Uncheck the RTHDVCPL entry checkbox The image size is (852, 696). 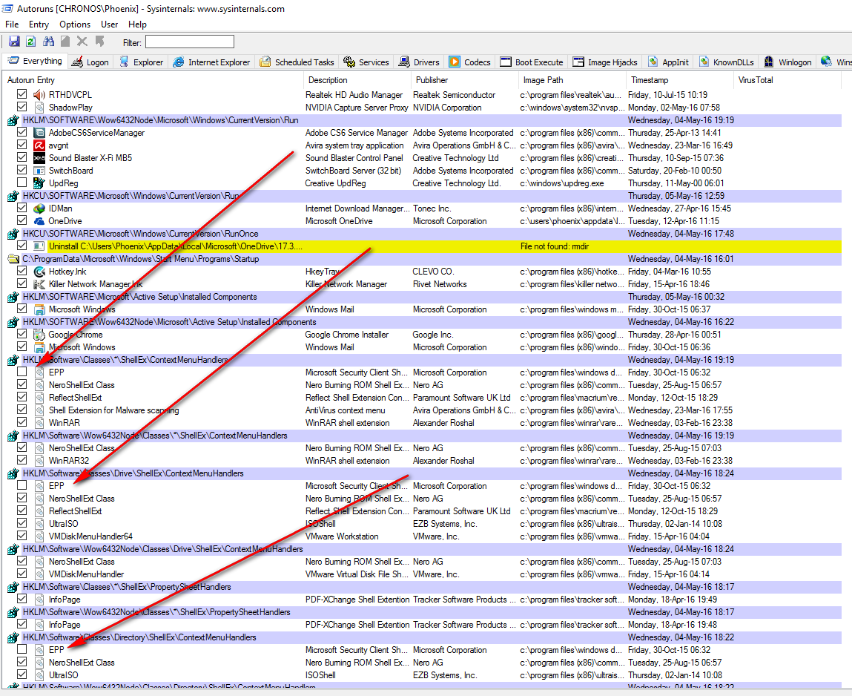[x=22, y=94]
